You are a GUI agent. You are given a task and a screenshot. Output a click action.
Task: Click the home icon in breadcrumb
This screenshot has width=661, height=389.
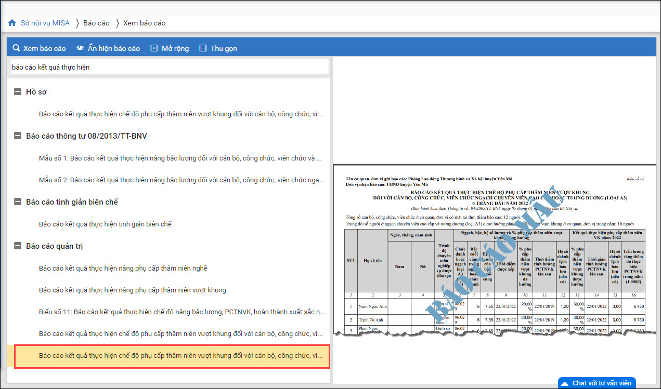[x=12, y=23]
